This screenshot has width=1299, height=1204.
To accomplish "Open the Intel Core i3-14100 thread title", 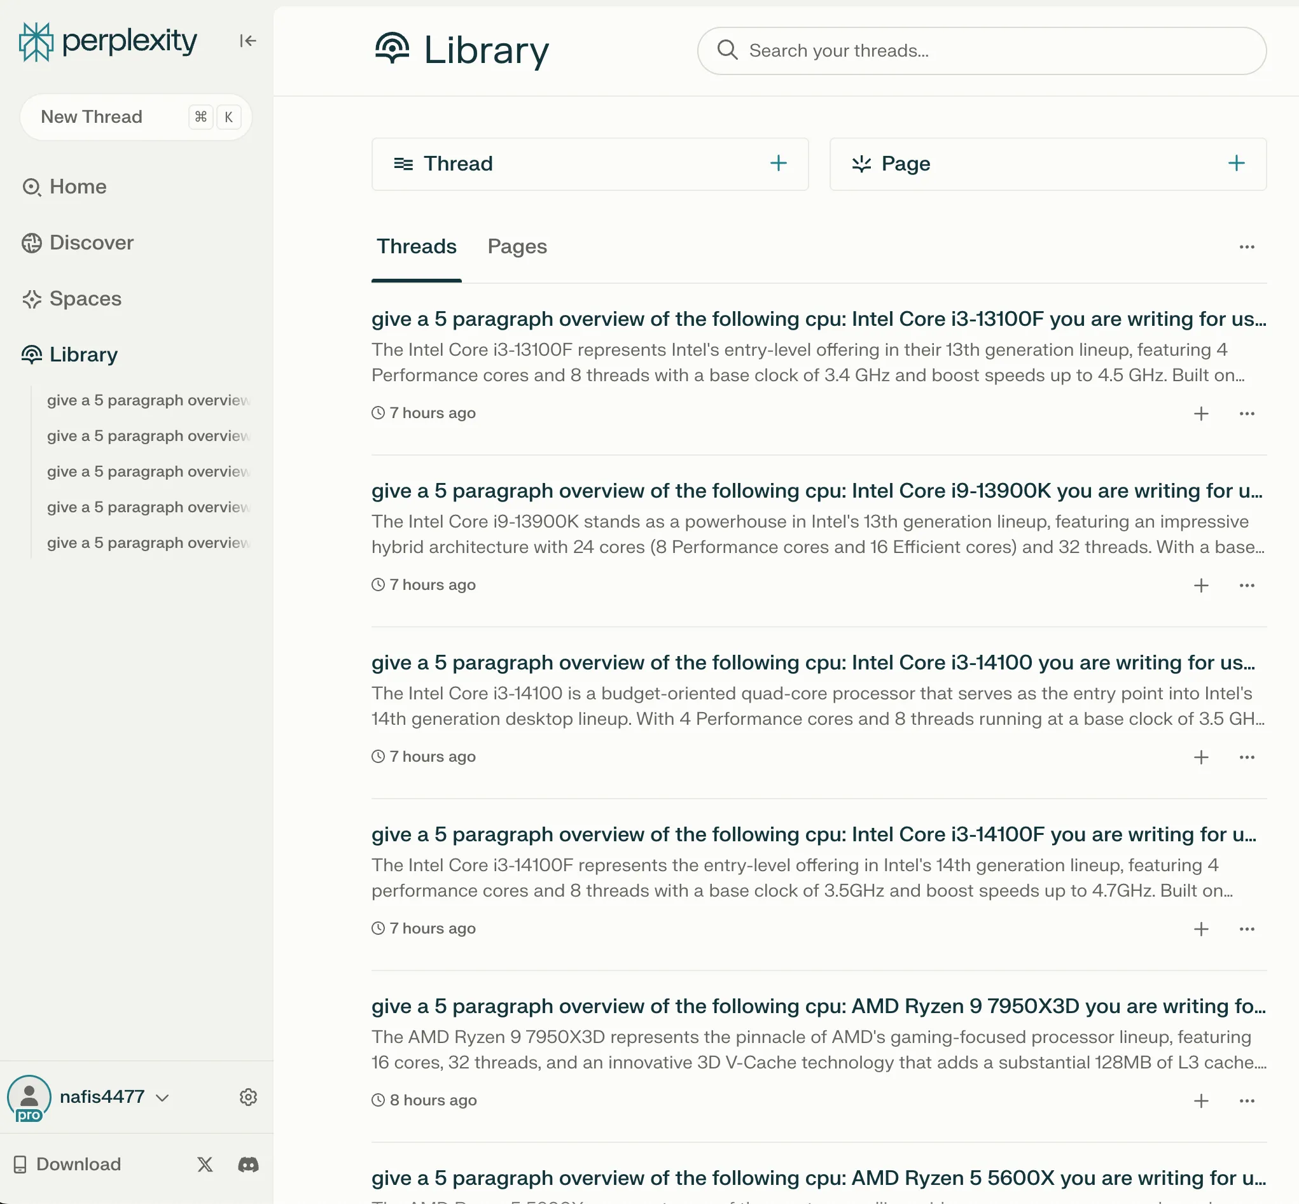I will click(x=812, y=662).
